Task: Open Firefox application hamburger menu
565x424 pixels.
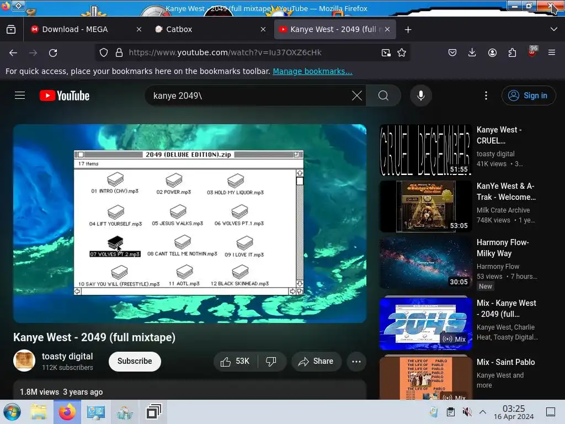Action: coord(551,52)
